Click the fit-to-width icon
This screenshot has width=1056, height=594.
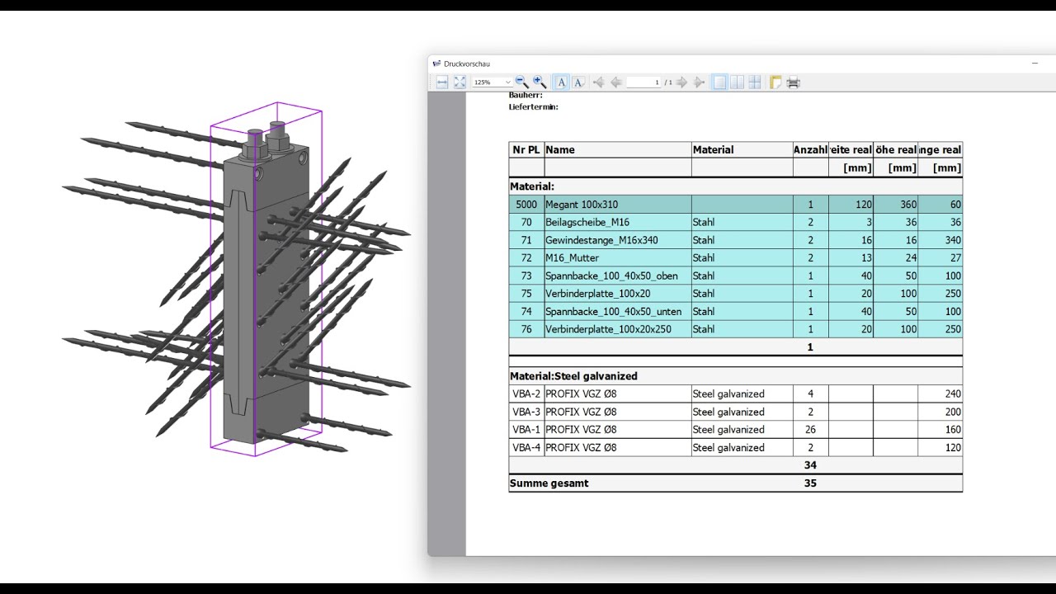[x=442, y=82]
